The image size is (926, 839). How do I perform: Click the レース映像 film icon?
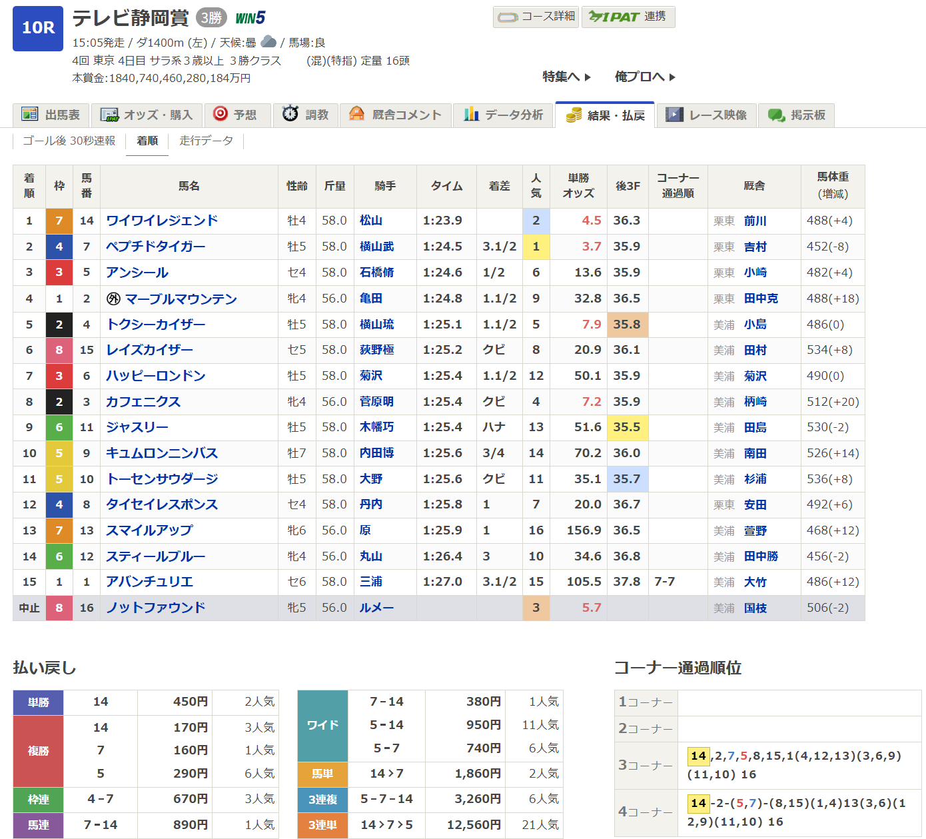click(674, 115)
